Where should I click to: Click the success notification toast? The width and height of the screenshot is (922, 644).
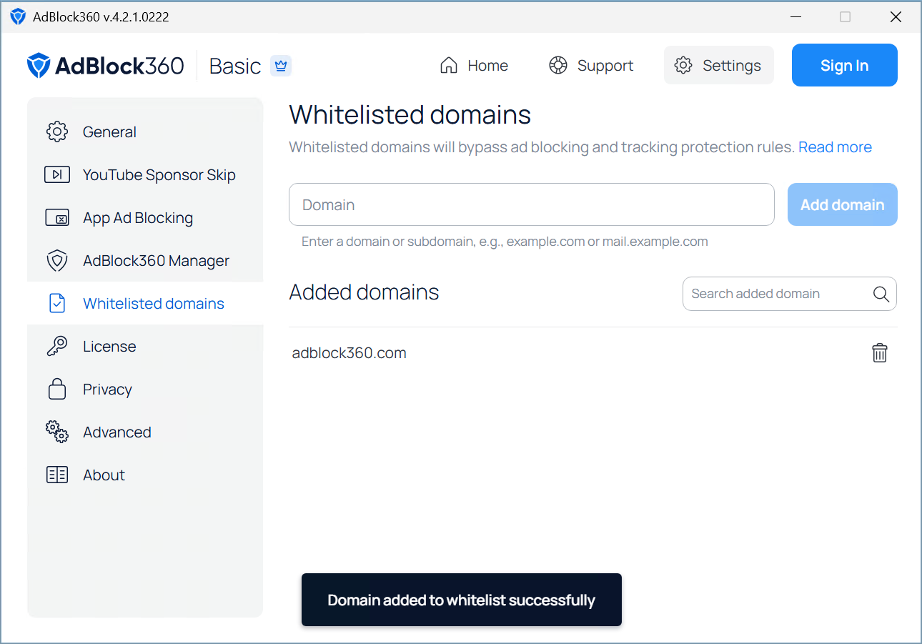462,600
